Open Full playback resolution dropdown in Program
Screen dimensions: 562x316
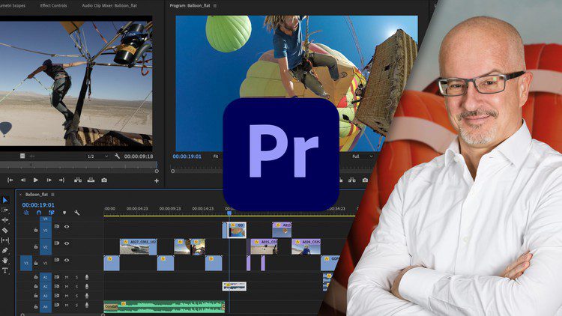pyautogui.click(x=363, y=157)
